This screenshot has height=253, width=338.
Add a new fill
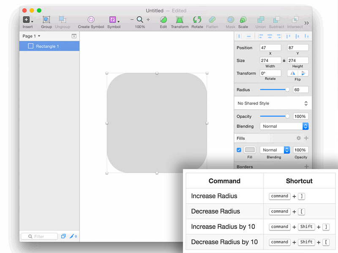click(306, 138)
